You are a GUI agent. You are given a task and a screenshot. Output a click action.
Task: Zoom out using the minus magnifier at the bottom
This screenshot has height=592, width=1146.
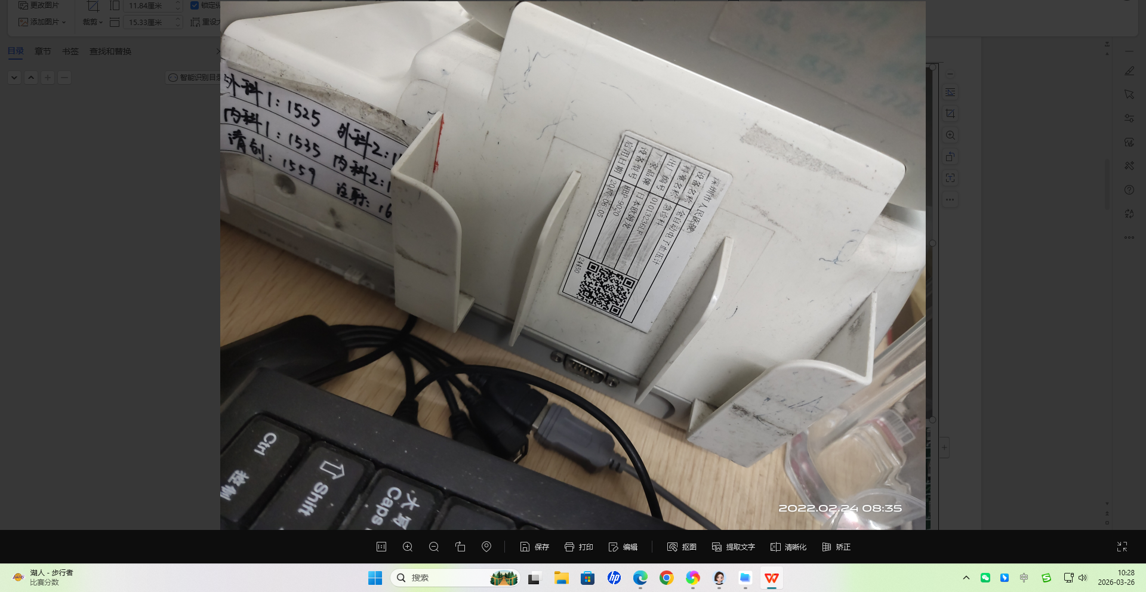[434, 547]
